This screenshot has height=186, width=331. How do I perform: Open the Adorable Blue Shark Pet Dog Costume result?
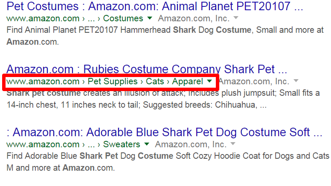click(x=164, y=132)
